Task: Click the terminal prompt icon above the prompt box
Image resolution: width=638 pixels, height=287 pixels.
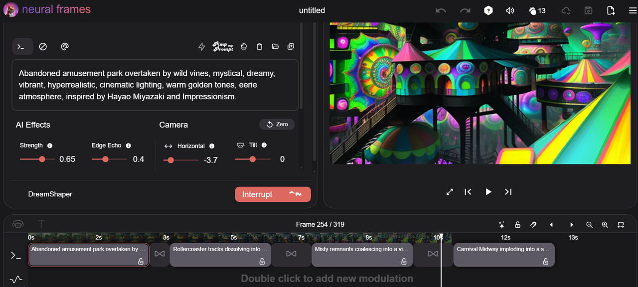Action: (x=22, y=46)
